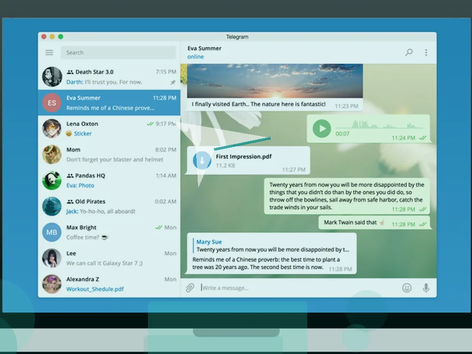
Task: Open the three-dot chat options menu
Action: pyautogui.click(x=426, y=53)
